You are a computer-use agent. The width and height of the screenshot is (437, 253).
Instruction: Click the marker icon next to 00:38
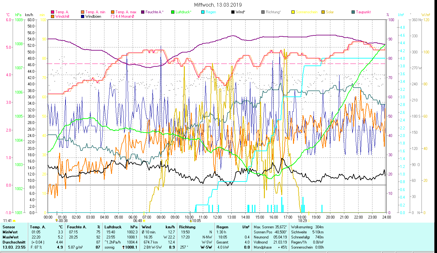(x=57, y=220)
